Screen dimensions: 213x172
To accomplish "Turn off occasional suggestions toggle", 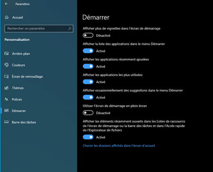I will coord(88,97).
